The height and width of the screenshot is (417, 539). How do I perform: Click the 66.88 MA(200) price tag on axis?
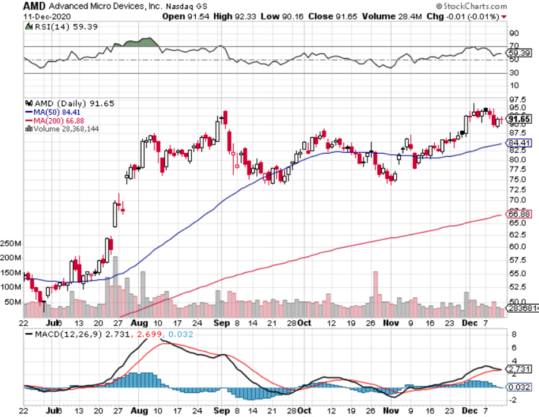click(x=519, y=214)
